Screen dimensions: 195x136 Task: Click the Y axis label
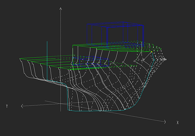(7, 106)
